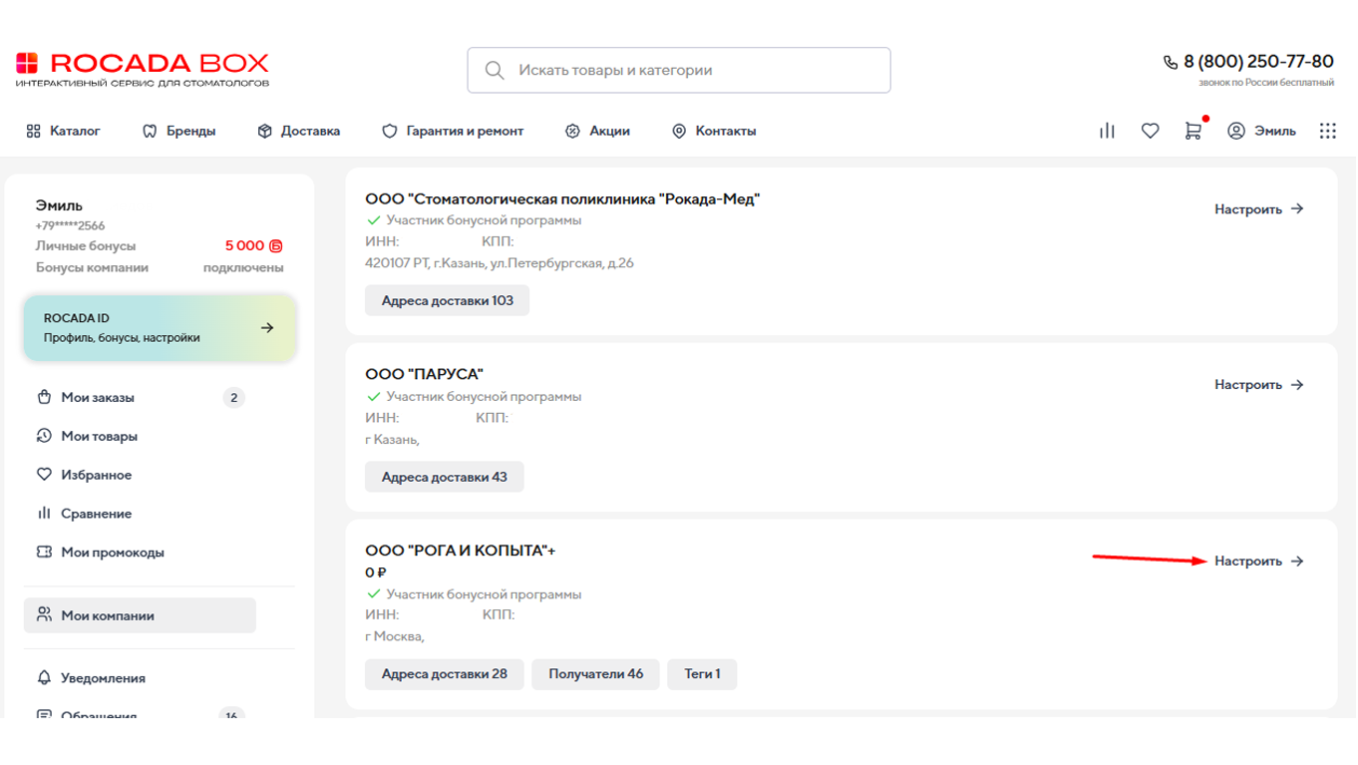Screen dimensions: 1358x765
Task: Open comparison bars icon in header
Action: click(1107, 131)
